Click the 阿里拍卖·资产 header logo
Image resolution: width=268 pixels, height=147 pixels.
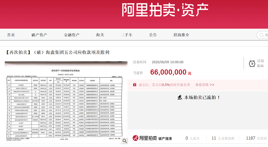pos(165,10)
